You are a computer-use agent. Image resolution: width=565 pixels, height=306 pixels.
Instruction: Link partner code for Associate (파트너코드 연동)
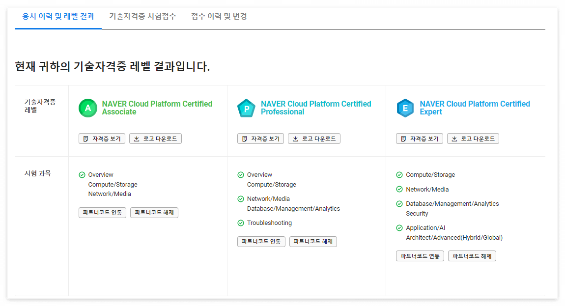102,213
